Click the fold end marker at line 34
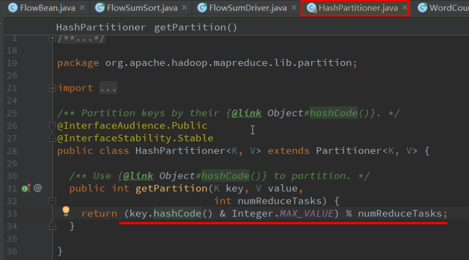The width and height of the screenshot is (469, 260). point(52,226)
